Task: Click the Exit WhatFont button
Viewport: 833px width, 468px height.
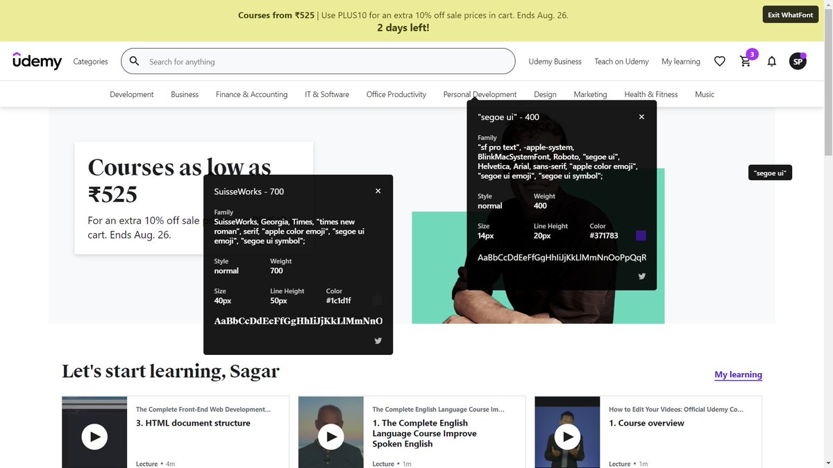Action: 790,15
